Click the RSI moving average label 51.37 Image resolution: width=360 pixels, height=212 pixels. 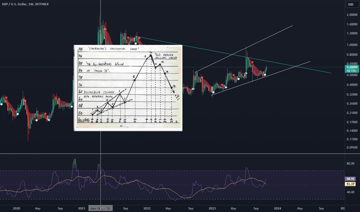350,184
